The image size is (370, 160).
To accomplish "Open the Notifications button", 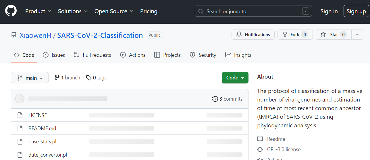I will [253, 34].
